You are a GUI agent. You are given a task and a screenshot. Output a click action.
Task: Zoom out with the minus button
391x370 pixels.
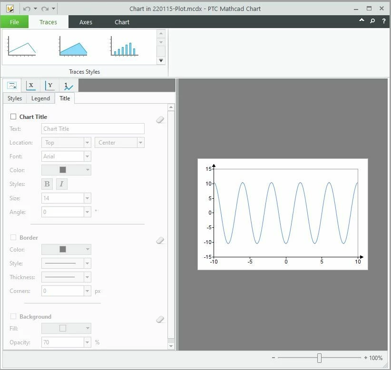[274, 358]
